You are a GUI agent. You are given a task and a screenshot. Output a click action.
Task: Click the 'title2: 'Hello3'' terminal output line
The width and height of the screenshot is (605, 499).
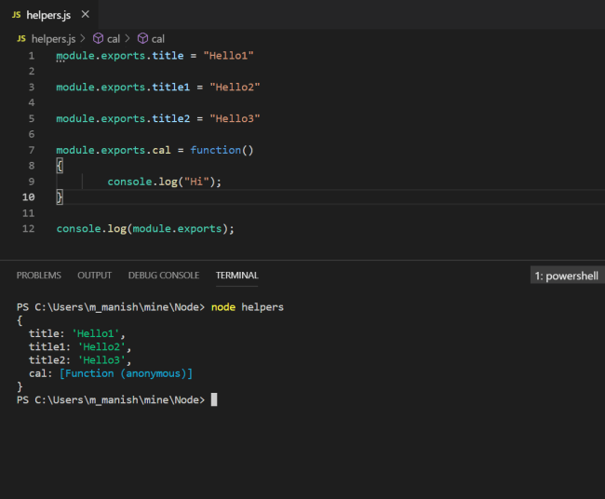(80, 360)
